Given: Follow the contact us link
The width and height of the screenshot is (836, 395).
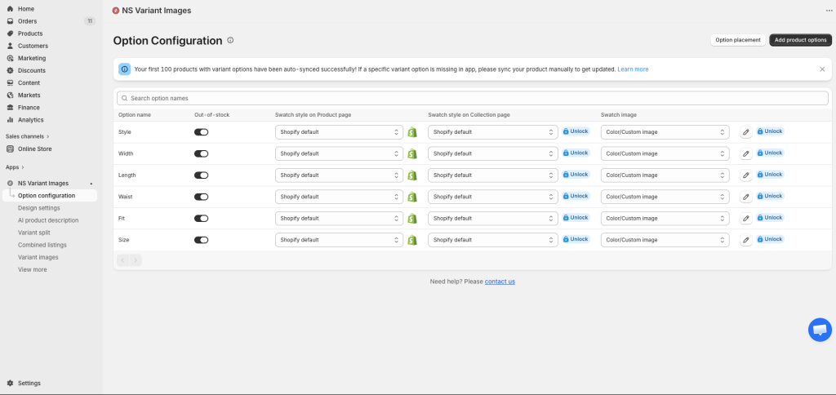Looking at the screenshot, I should tap(500, 282).
